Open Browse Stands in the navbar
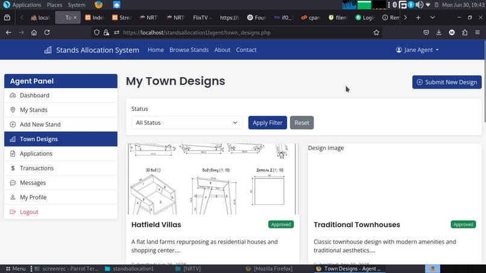The width and height of the screenshot is (486, 273). [x=189, y=50]
